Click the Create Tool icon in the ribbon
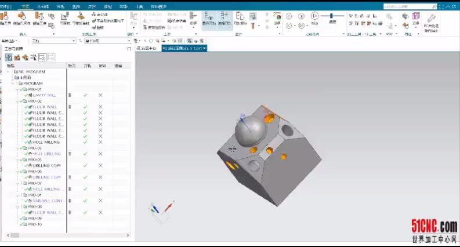This screenshot has width=460, height=247. click(x=5, y=18)
